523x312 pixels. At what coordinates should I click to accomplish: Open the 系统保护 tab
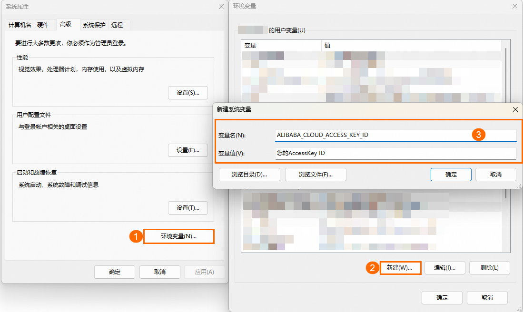pyautogui.click(x=94, y=25)
